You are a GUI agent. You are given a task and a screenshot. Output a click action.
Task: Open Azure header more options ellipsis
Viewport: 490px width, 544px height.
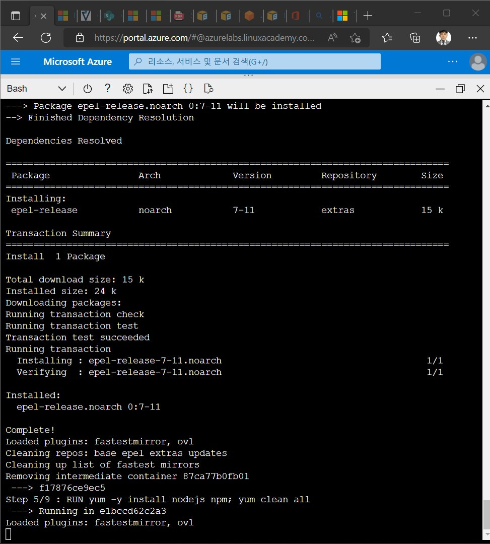click(453, 61)
